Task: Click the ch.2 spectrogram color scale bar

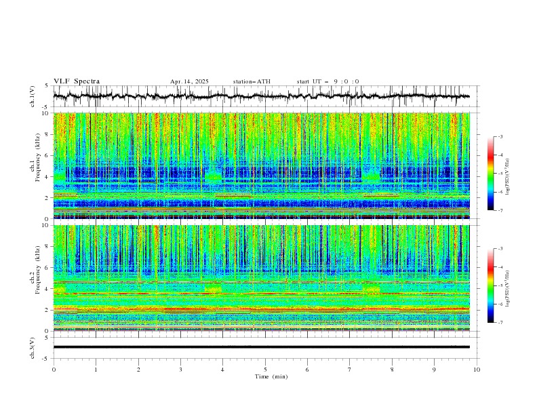Action: point(490,285)
